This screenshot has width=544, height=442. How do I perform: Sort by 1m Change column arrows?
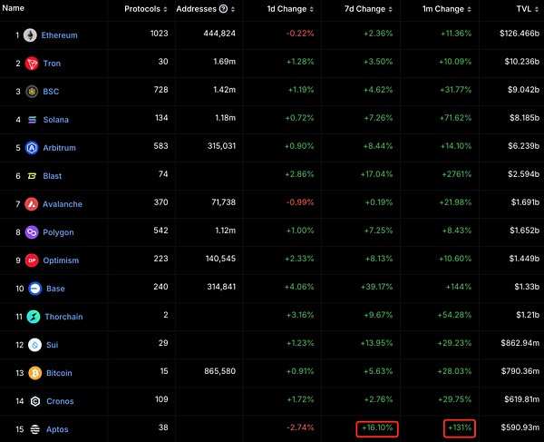coord(469,9)
